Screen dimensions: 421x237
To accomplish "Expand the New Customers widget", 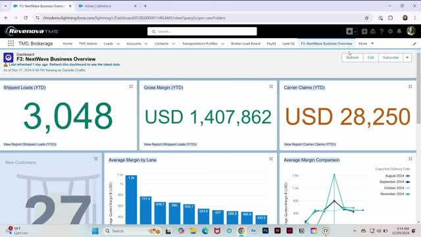I will [96, 159].
